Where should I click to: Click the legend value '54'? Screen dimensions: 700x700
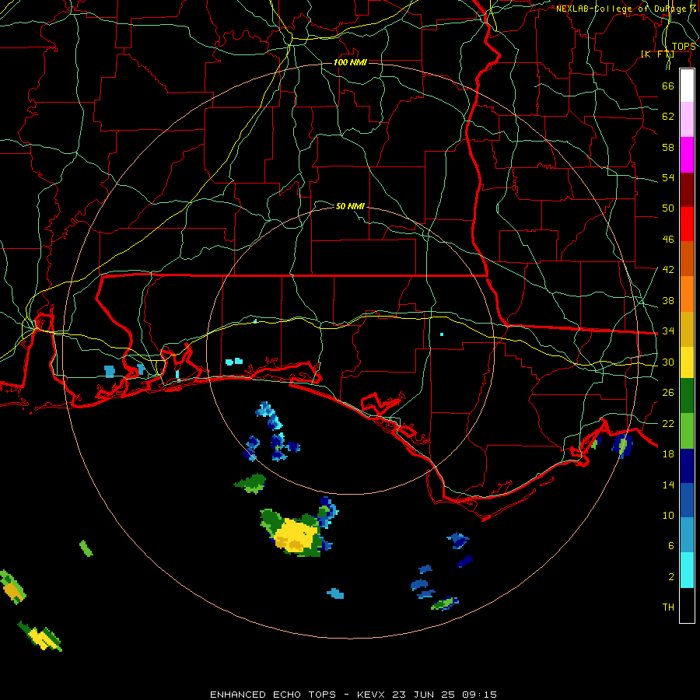668,177
